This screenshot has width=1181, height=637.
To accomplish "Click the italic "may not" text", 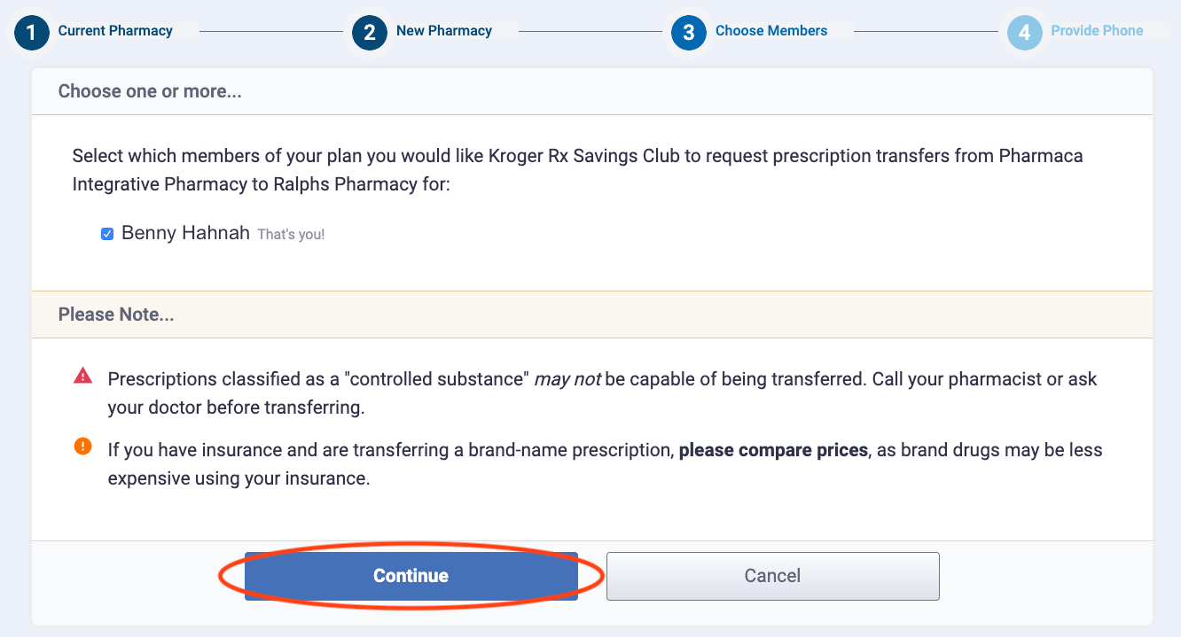I will [567, 379].
